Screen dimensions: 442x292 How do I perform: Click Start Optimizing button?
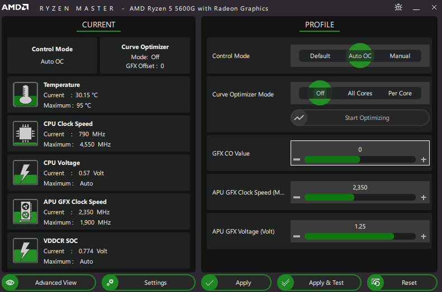[x=360, y=118]
